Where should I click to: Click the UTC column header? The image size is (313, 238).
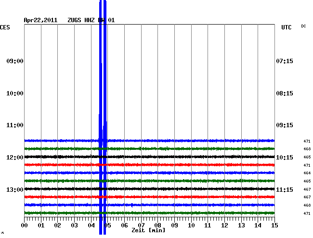286,27
